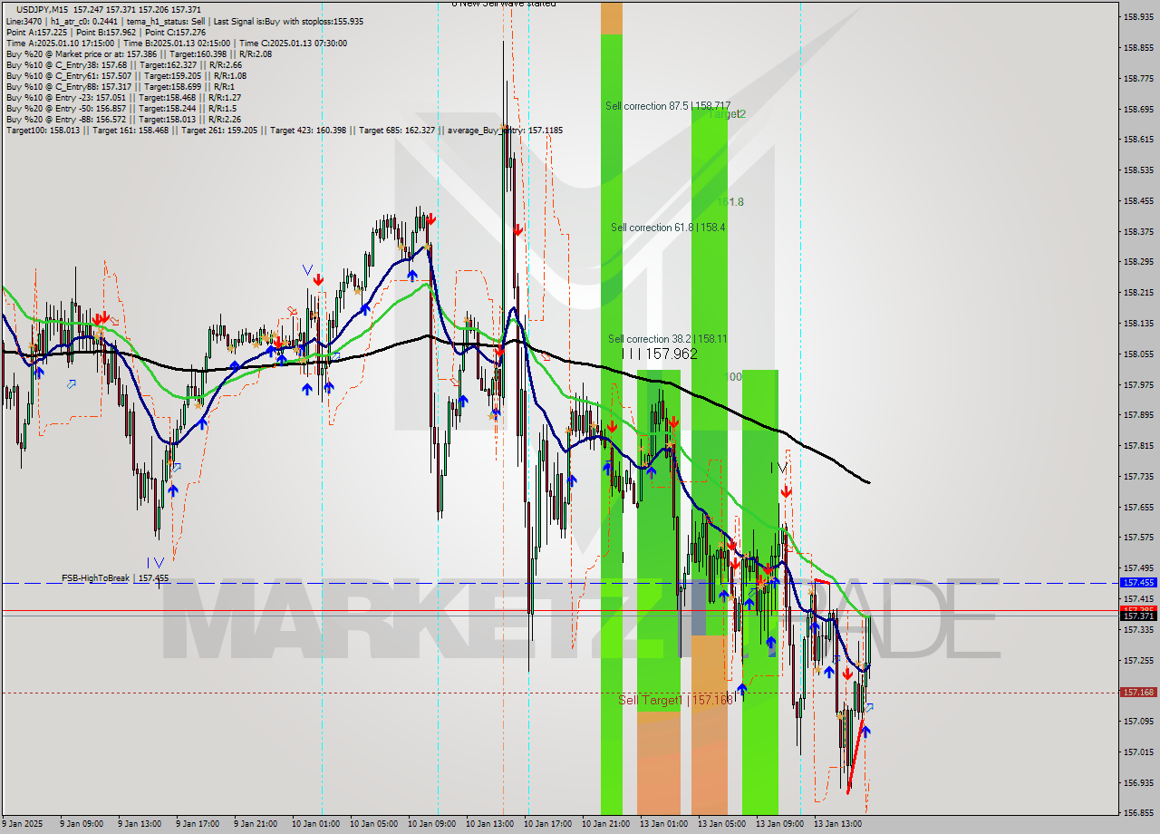This screenshot has height=834, width=1160.
Task: Click the 'Buy %10 @ C_Entry38' info line
Action: tap(126, 64)
